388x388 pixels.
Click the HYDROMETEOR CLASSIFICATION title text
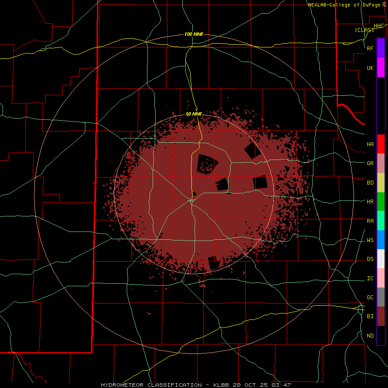[x=151, y=385]
